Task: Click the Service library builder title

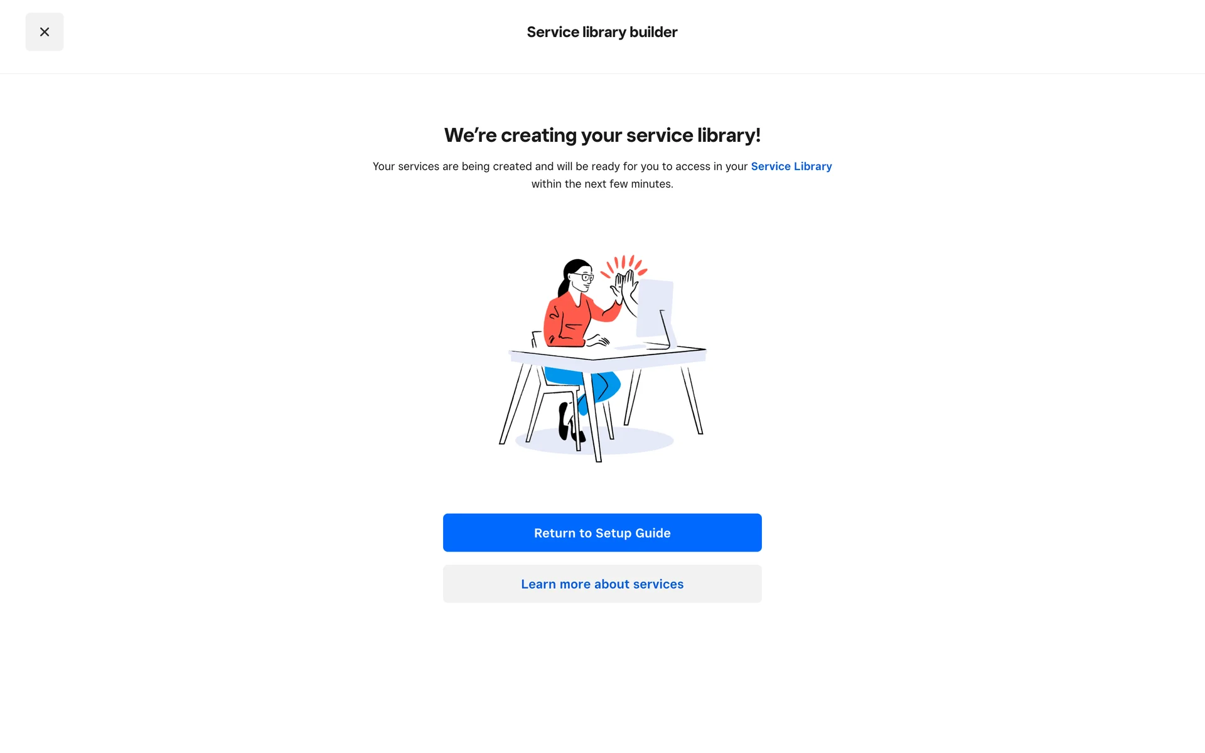Action: (x=602, y=32)
